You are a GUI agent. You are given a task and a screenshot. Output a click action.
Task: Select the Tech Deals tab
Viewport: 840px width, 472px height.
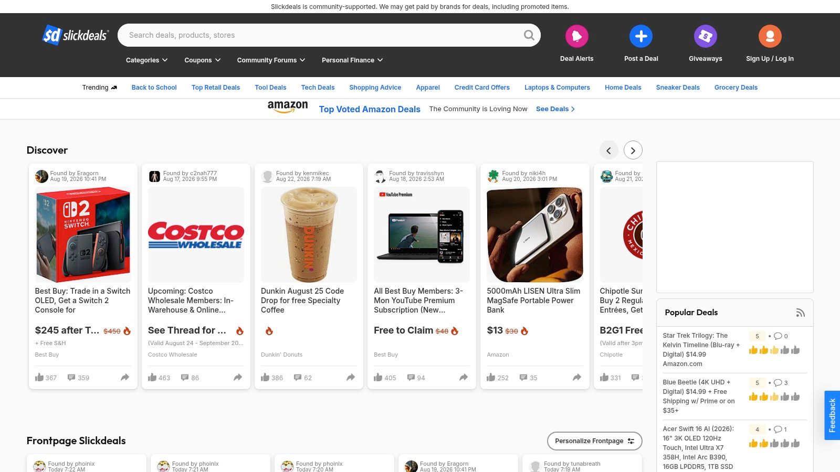pos(318,88)
